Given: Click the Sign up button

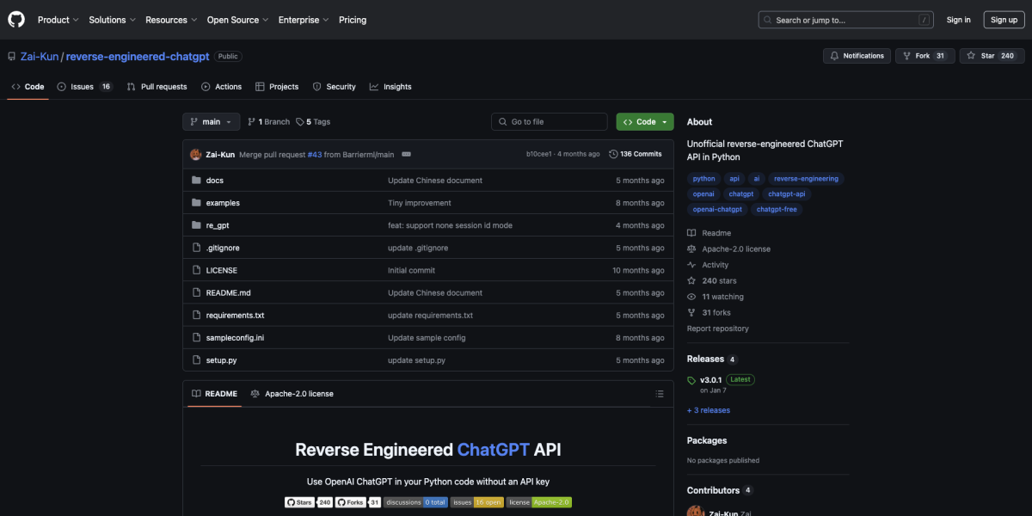Looking at the screenshot, I should pos(1004,20).
